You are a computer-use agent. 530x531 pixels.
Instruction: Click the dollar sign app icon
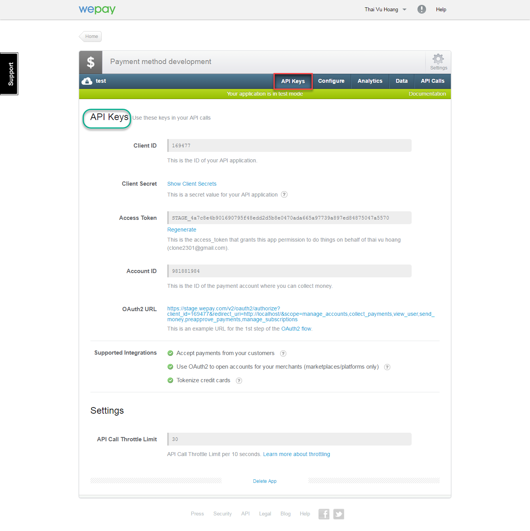click(x=91, y=62)
